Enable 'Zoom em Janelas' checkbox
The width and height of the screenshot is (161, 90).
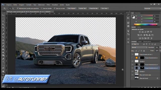coord(41,8)
